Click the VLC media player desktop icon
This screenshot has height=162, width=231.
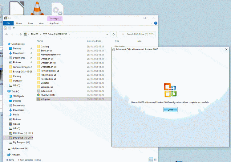point(37,8)
